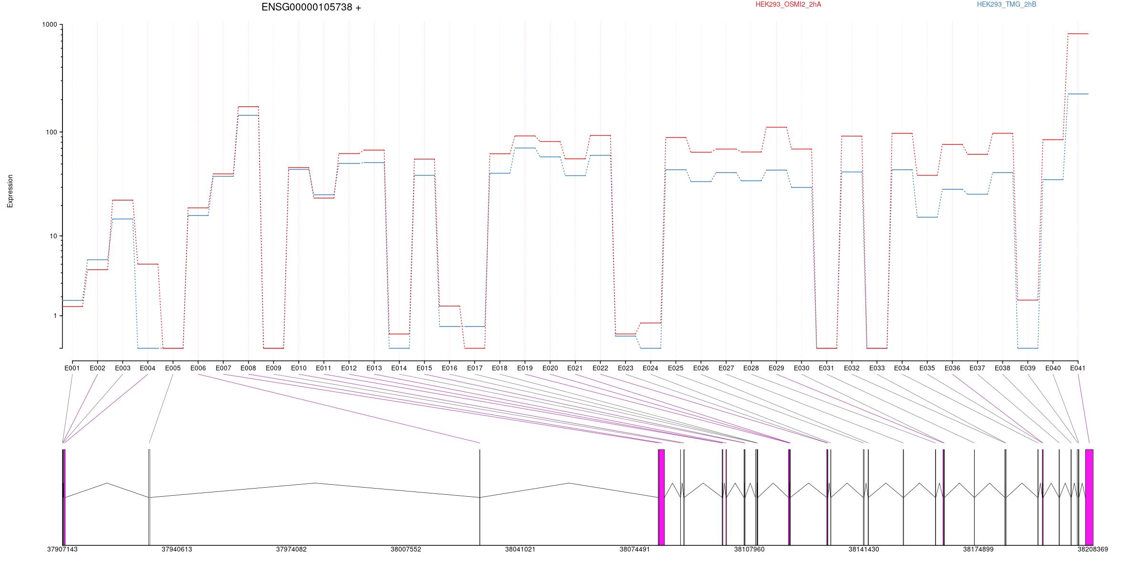The height and width of the screenshot is (572, 1145).
Task: Click exon label E003
Action: (x=123, y=368)
